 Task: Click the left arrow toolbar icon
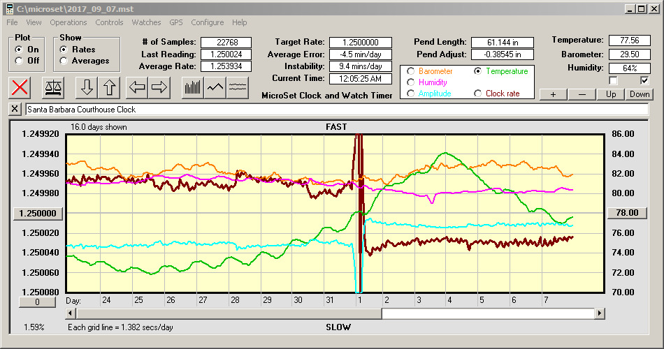click(138, 87)
